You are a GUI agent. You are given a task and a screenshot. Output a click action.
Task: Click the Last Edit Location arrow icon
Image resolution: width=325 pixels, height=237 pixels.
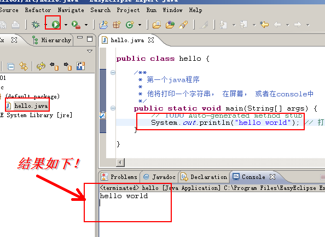pos(264,25)
